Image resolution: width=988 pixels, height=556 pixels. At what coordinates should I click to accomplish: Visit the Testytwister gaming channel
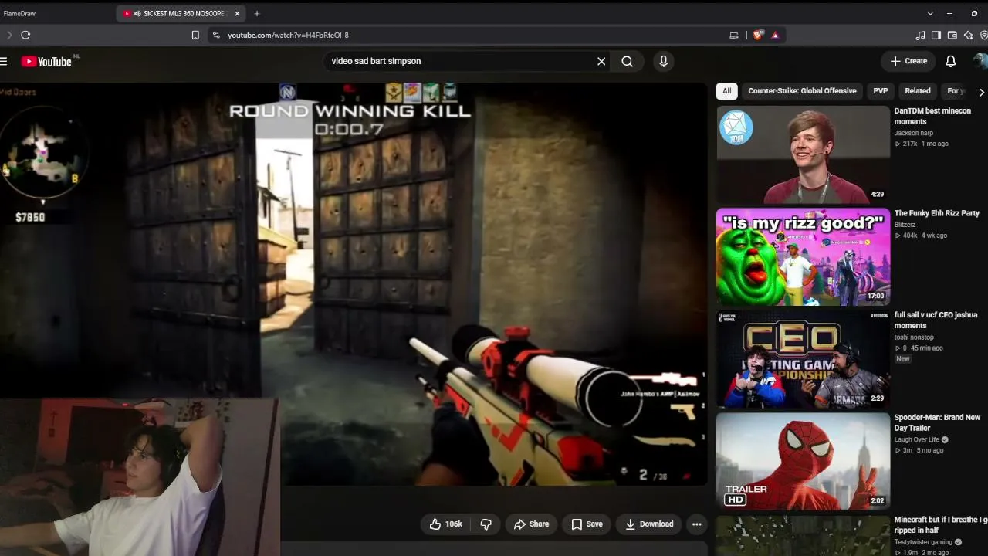tap(923, 542)
